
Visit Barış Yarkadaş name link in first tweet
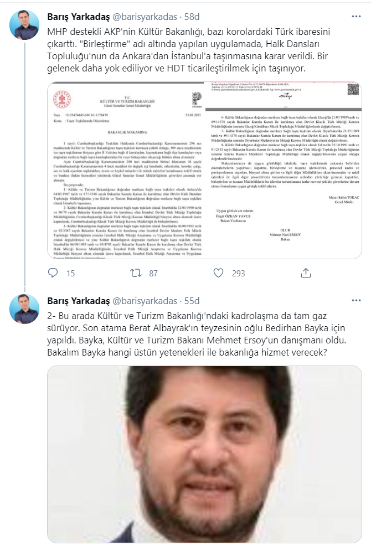[x=79, y=17]
